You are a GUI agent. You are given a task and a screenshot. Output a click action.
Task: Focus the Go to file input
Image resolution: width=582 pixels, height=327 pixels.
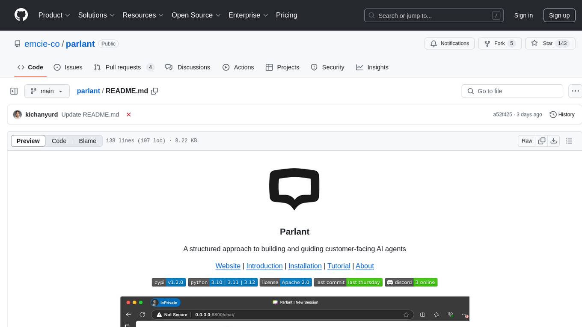(512, 91)
